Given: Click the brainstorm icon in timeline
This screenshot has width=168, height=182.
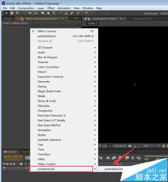Looking at the screenshot, I should (x=127, y=158).
